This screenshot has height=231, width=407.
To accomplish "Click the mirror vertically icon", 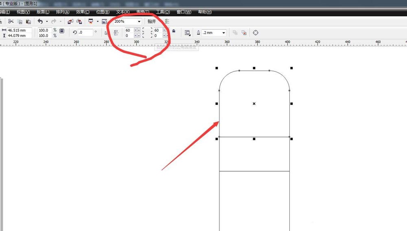I will coord(116,32).
